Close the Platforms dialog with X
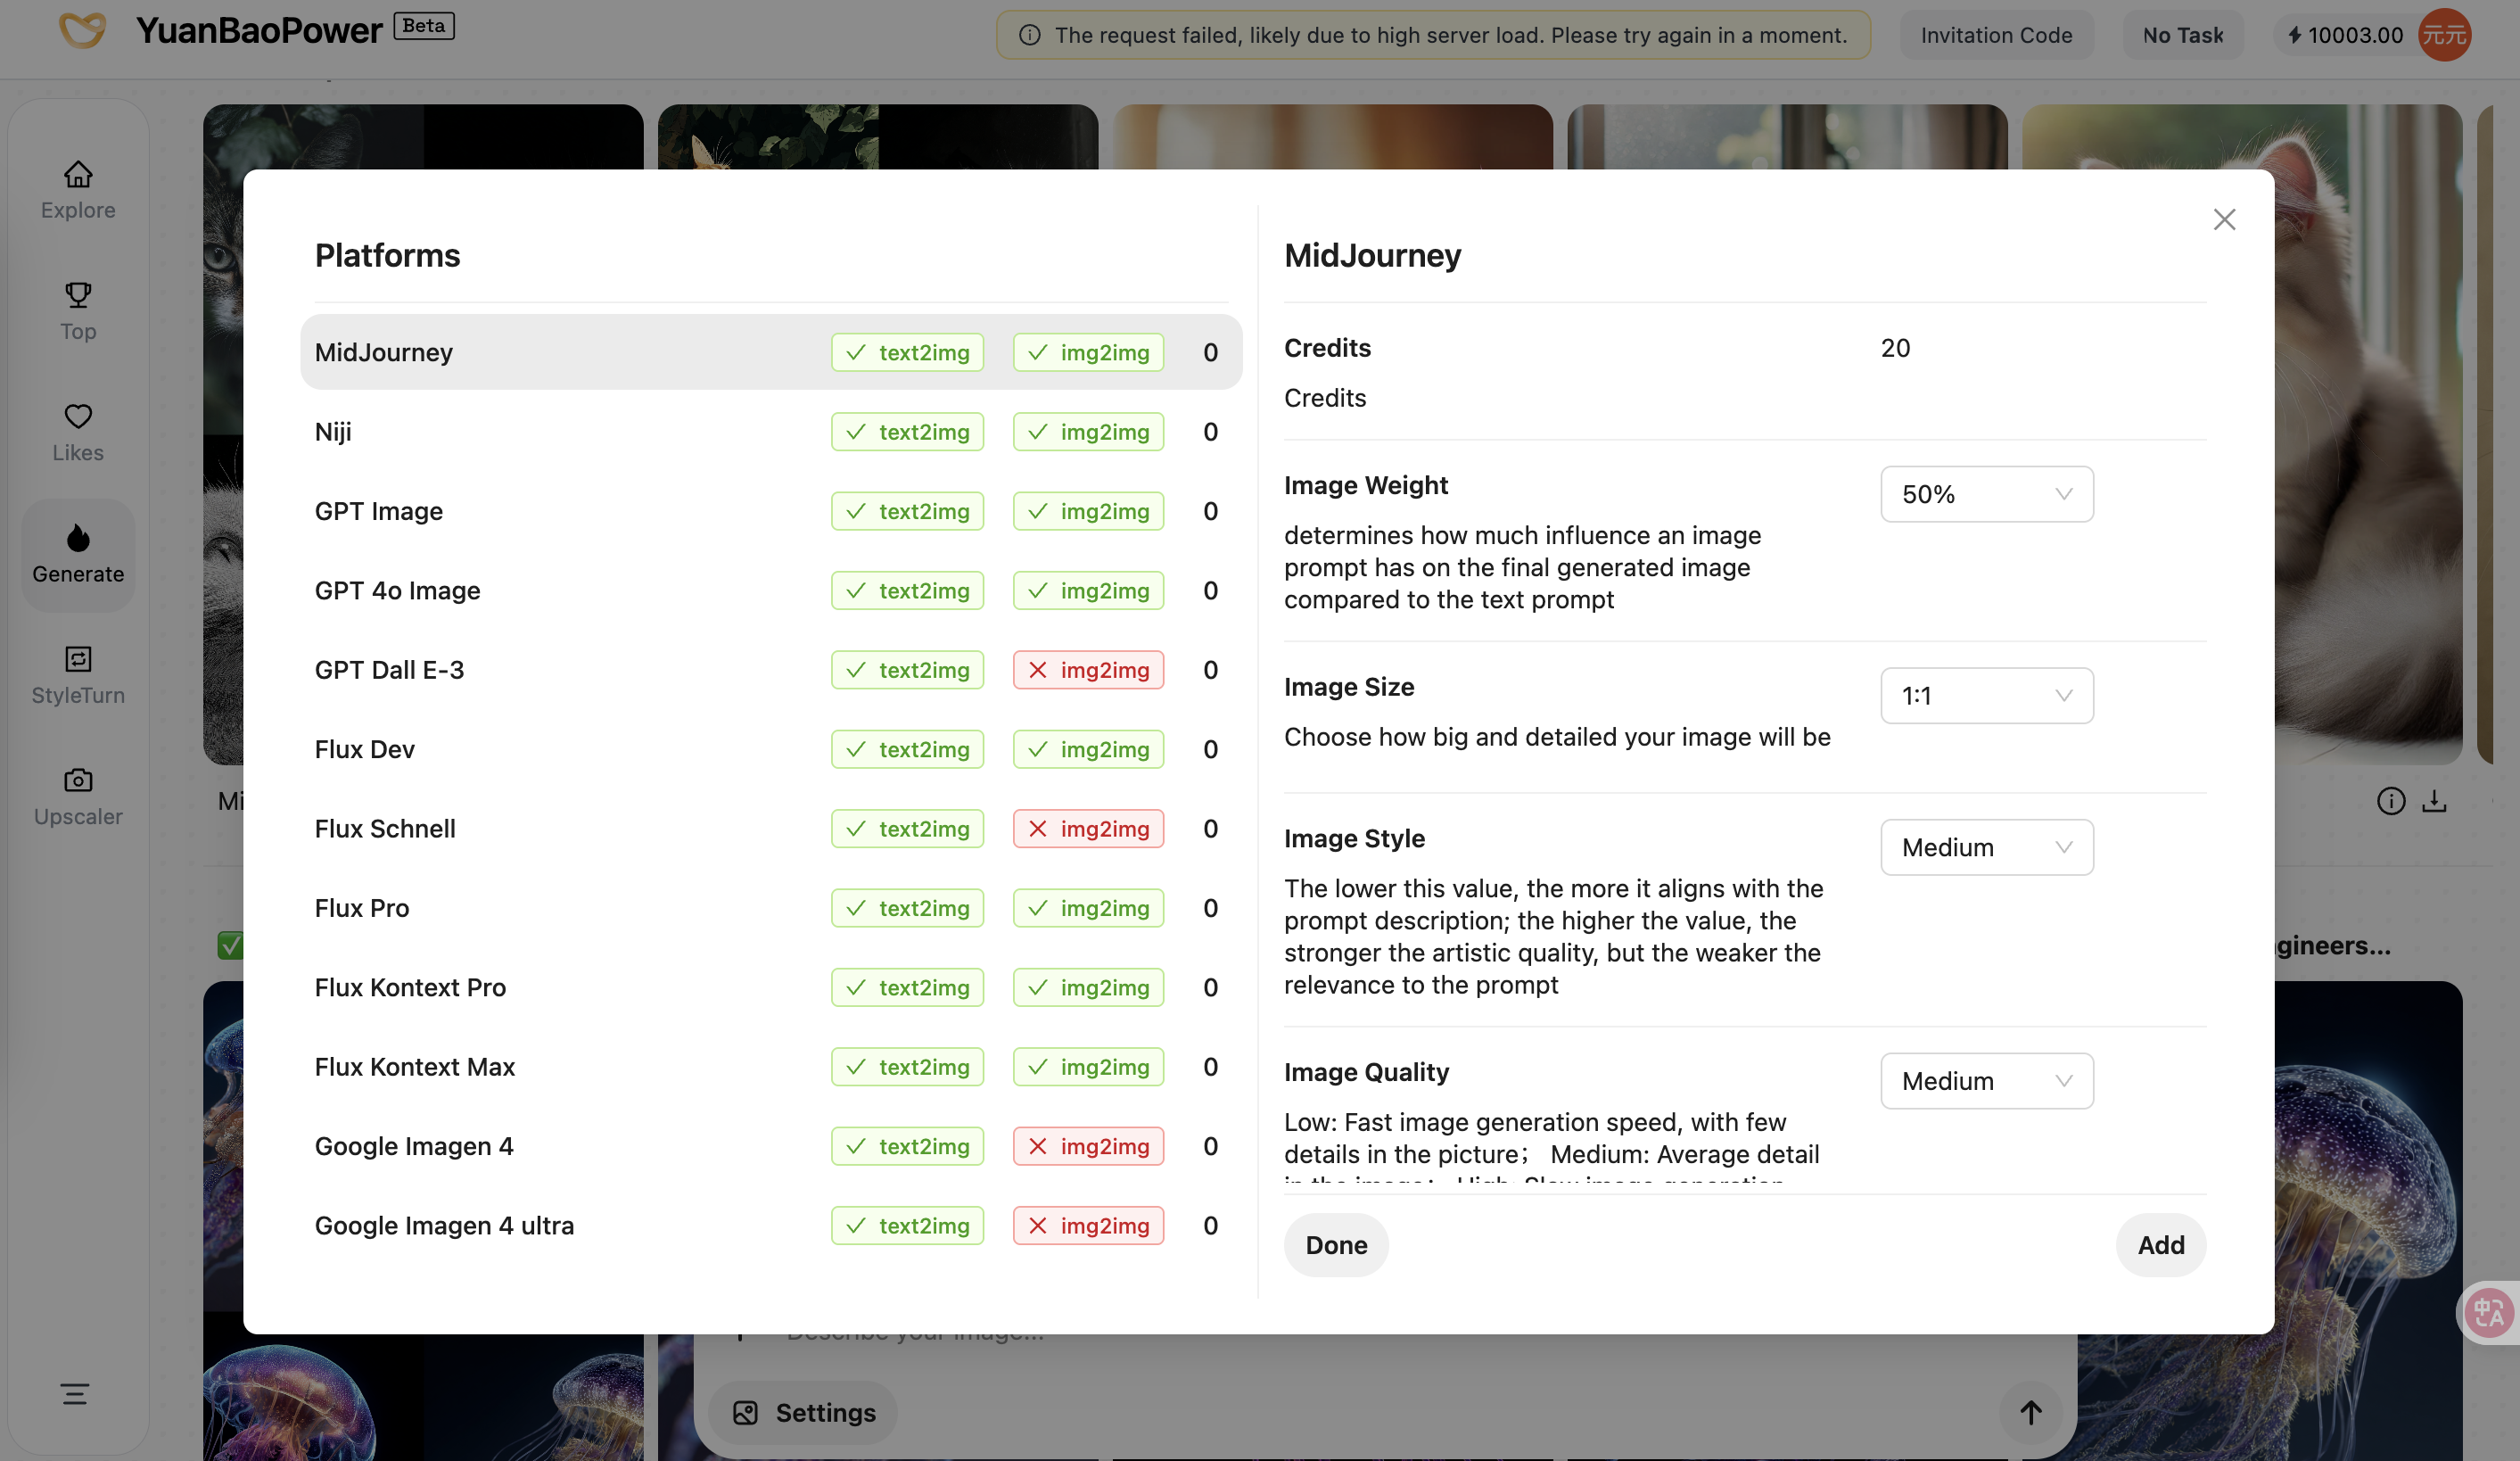2520x1461 pixels. (2224, 220)
